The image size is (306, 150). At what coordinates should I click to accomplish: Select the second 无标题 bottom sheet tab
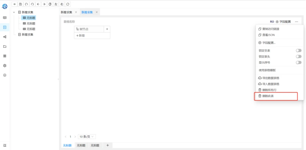[81, 145]
